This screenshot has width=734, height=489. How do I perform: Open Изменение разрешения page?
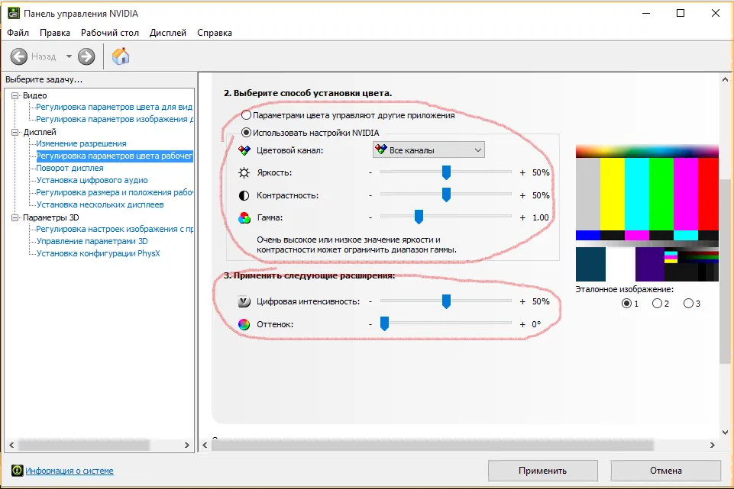pyautogui.click(x=82, y=143)
